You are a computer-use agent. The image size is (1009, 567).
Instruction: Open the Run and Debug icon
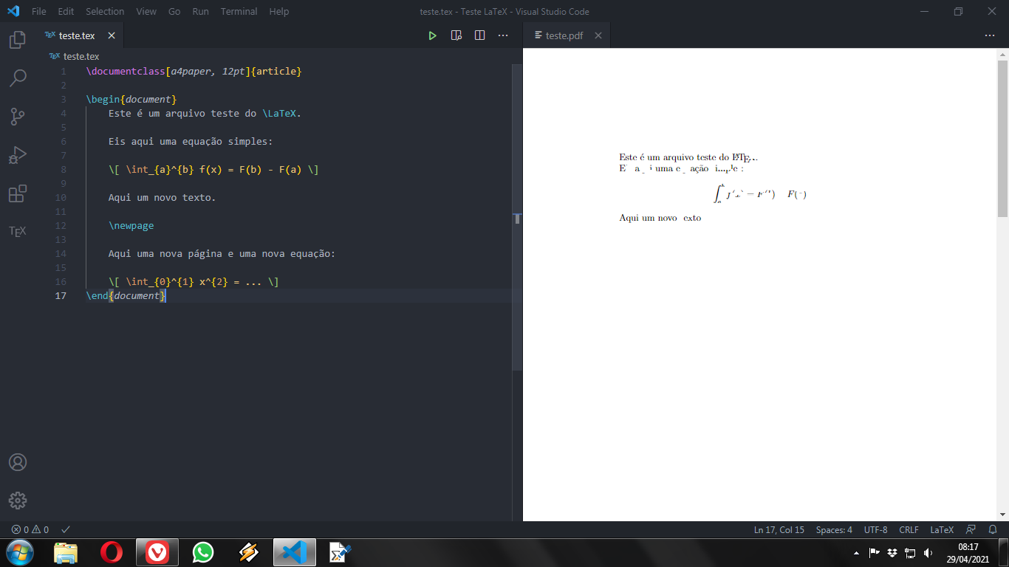tap(17, 154)
